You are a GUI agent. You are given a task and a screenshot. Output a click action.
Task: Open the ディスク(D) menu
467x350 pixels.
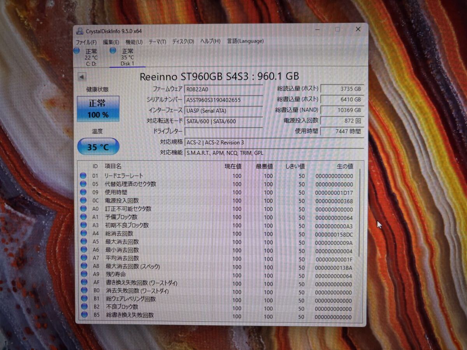point(183,42)
